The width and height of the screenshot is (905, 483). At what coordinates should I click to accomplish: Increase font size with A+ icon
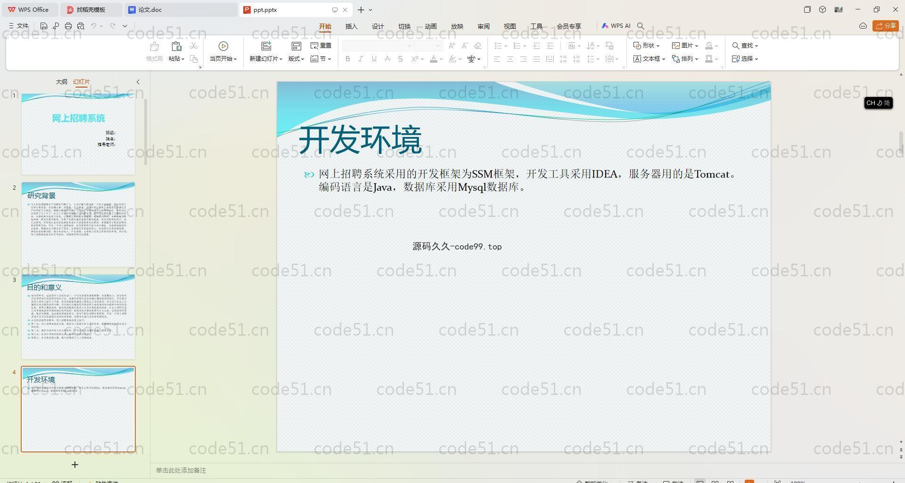click(x=452, y=46)
